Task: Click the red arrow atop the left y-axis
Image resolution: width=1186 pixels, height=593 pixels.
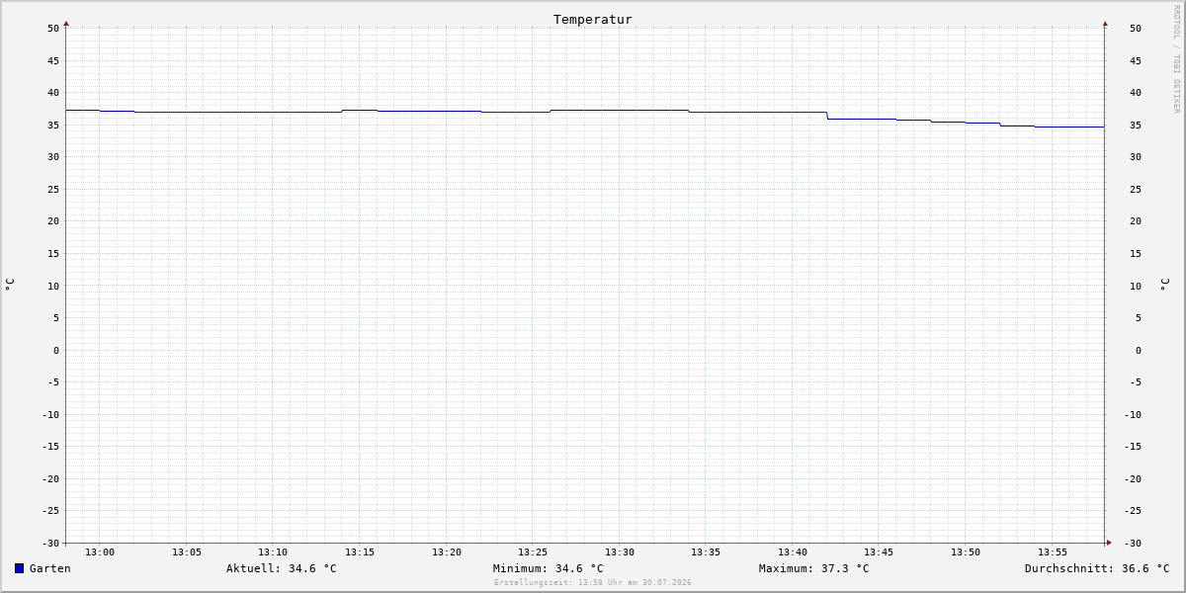Action: tap(66, 23)
